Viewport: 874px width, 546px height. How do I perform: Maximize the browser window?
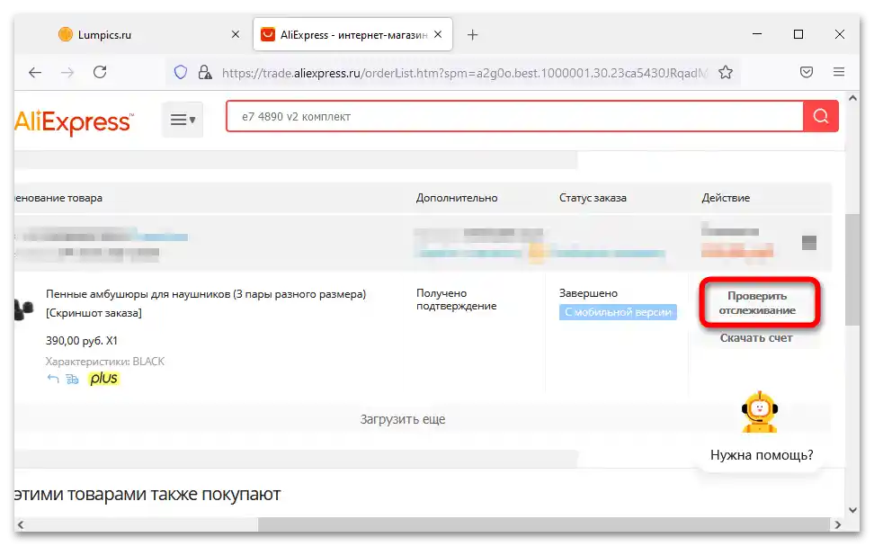tap(798, 34)
